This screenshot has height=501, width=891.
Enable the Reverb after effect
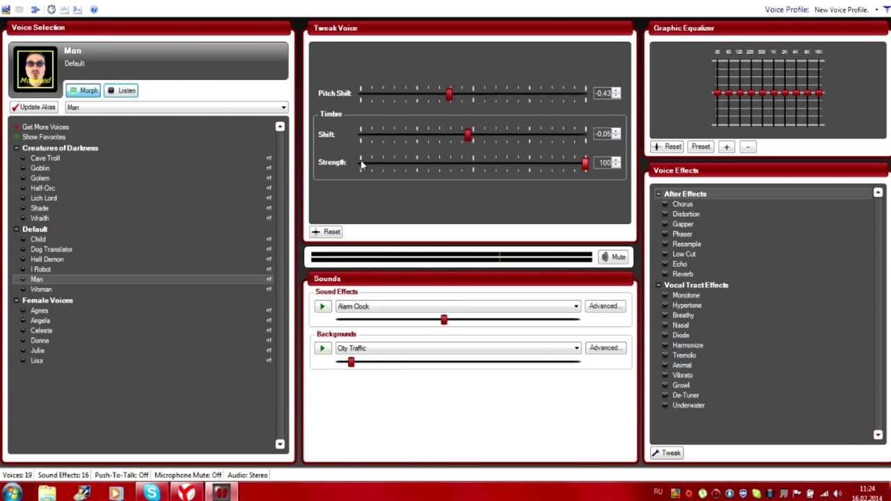click(x=665, y=274)
